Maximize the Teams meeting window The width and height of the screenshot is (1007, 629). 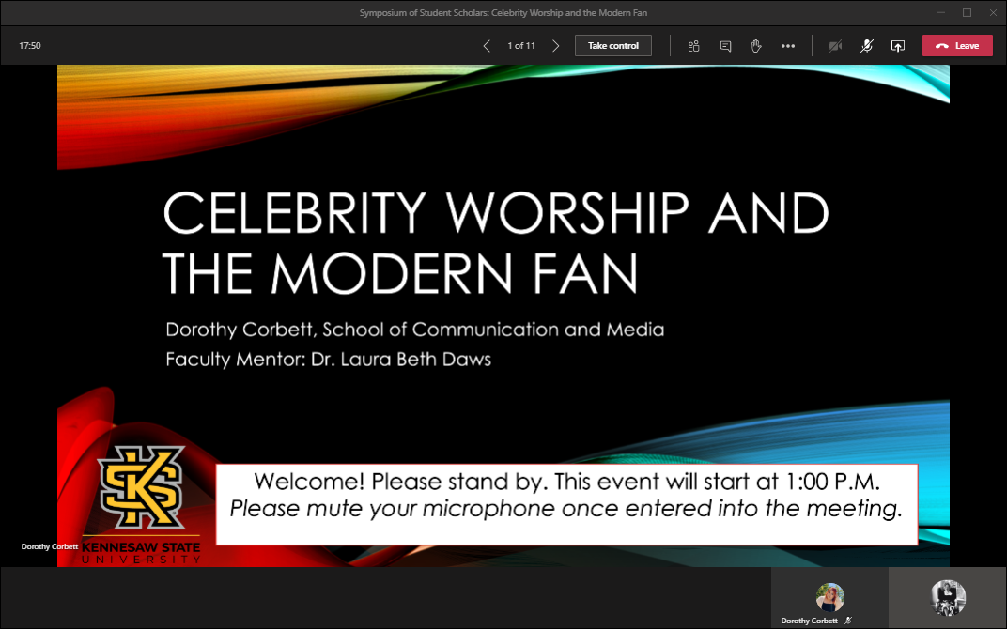tap(967, 12)
